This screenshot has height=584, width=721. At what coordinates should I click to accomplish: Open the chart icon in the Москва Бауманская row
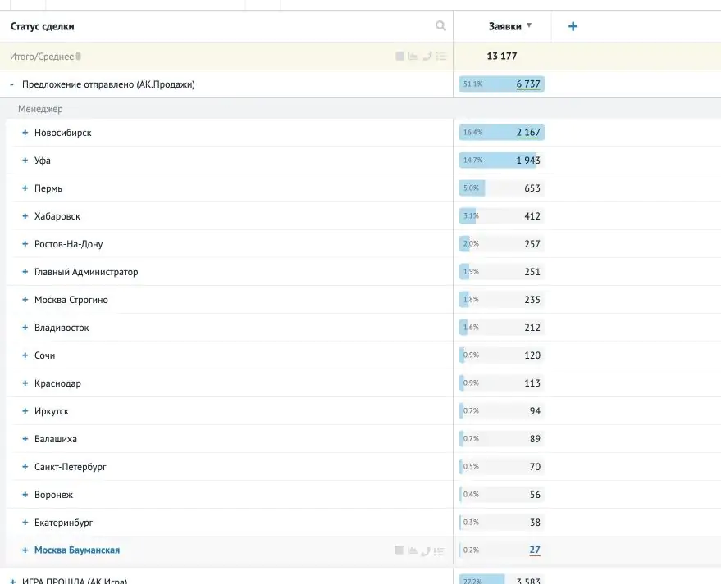coord(412,550)
